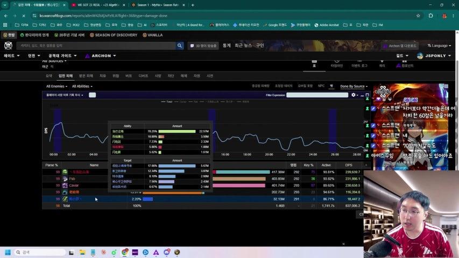
Task: Click the Caviar player name
Action: [74, 185]
